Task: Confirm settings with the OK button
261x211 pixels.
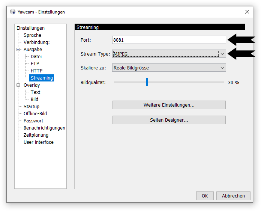Action: point(204,196)
